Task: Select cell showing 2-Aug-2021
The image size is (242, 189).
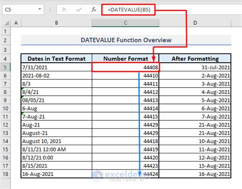Action: pos(195,75)
